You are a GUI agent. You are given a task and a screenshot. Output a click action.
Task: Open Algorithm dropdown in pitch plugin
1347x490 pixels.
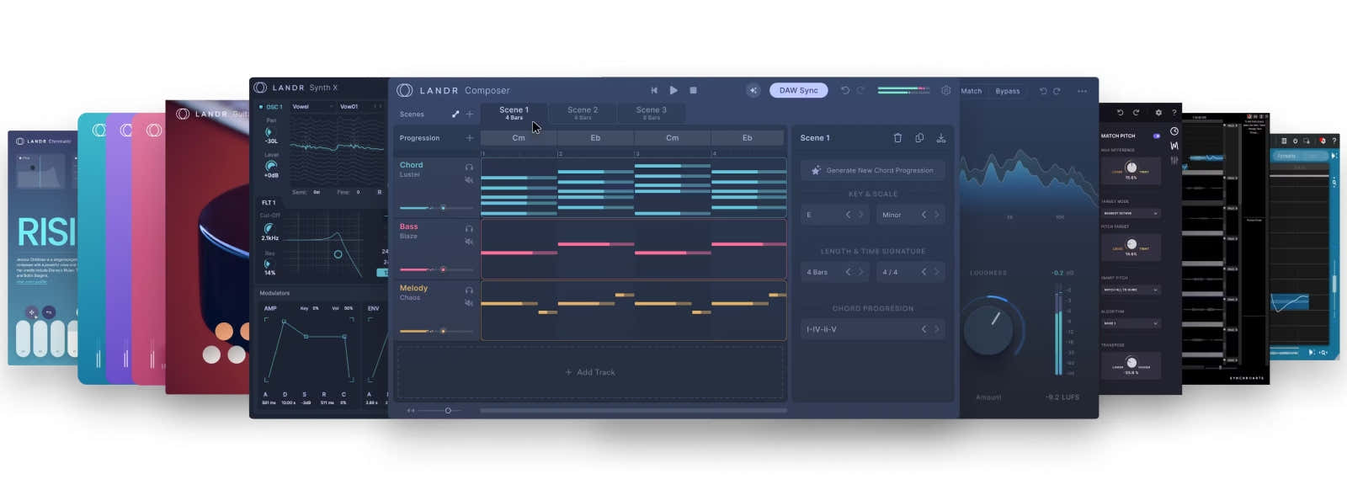(1131, 323)
